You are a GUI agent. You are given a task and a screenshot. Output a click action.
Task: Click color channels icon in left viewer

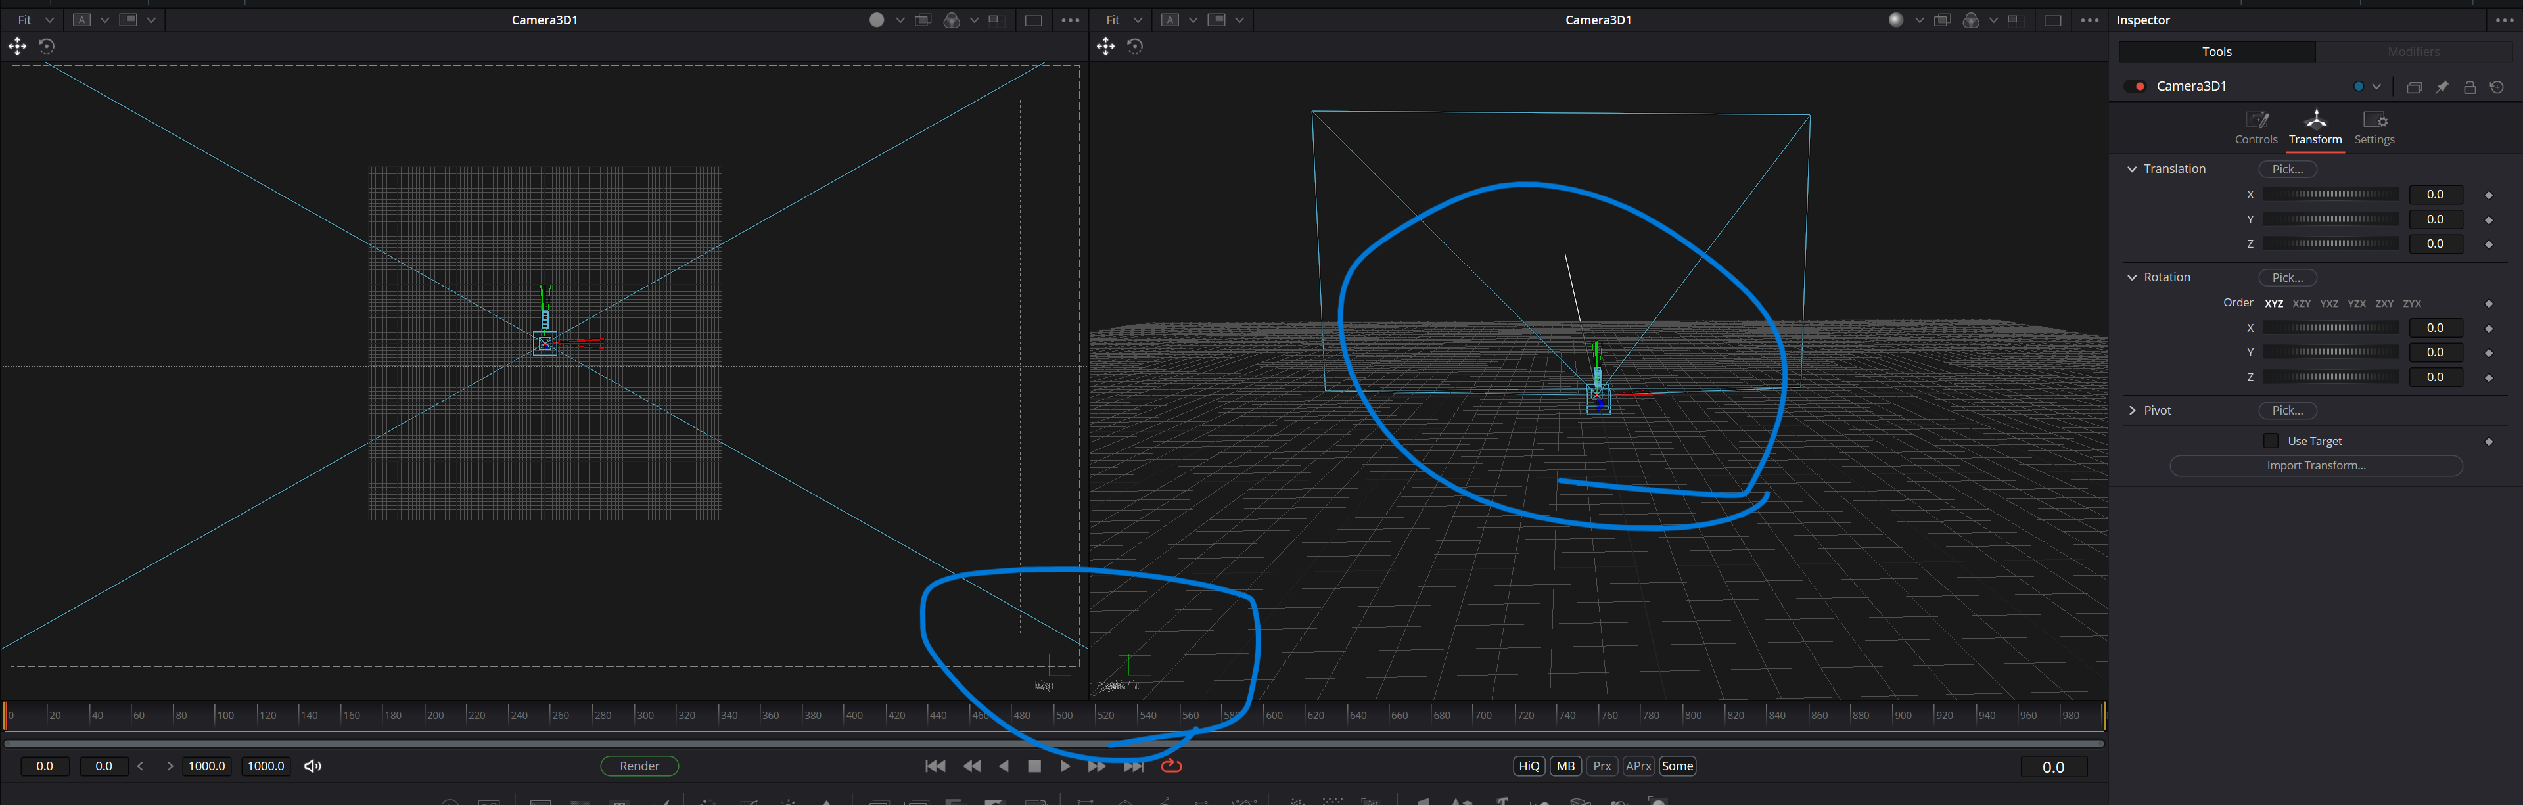(x=951, y=20)
